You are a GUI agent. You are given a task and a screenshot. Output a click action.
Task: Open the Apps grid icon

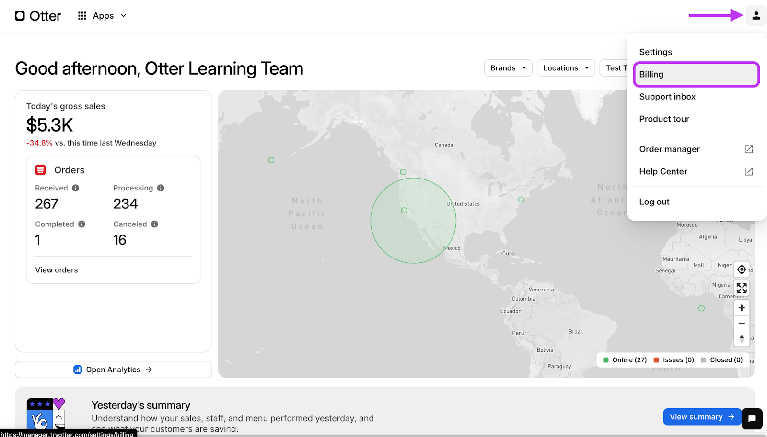(x=82, y=16)
